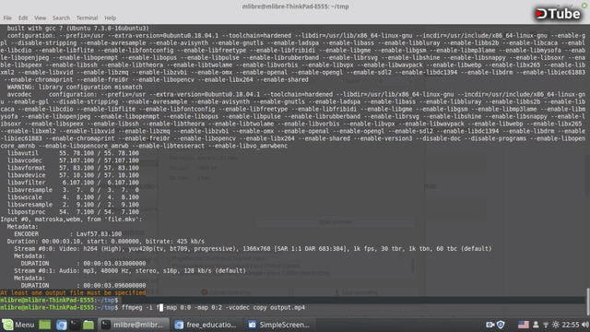The image size is (590, 332).
Task: Open the Search menu
Action: point(61,18)
